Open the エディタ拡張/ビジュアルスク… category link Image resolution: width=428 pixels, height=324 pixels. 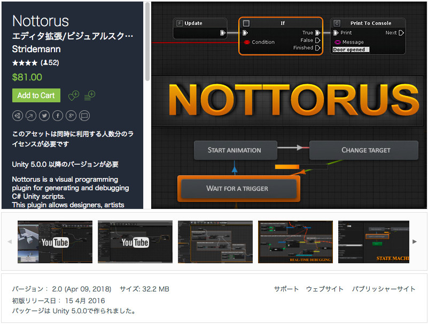pyautogui.click(x=73, y=36)
